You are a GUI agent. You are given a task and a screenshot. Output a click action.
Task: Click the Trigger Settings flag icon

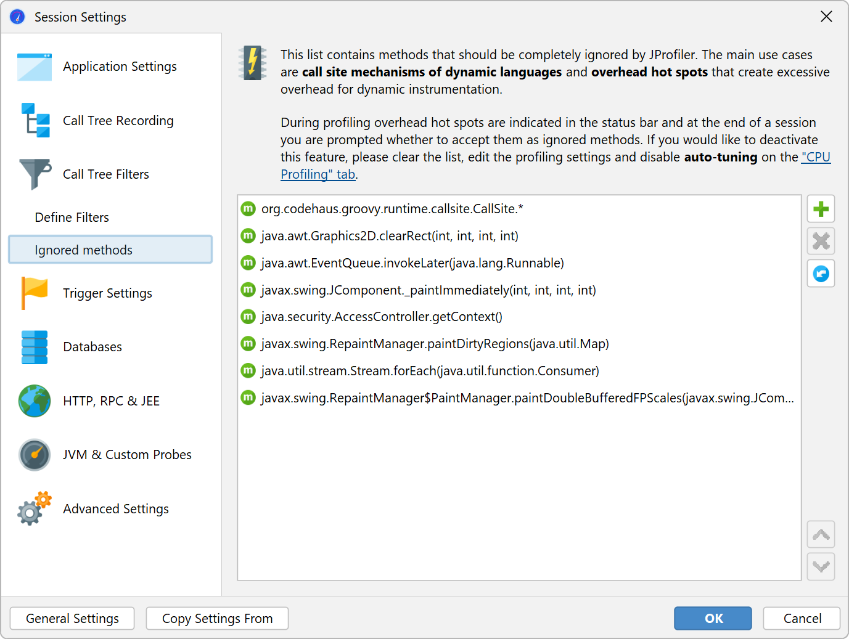coord(35,293)
